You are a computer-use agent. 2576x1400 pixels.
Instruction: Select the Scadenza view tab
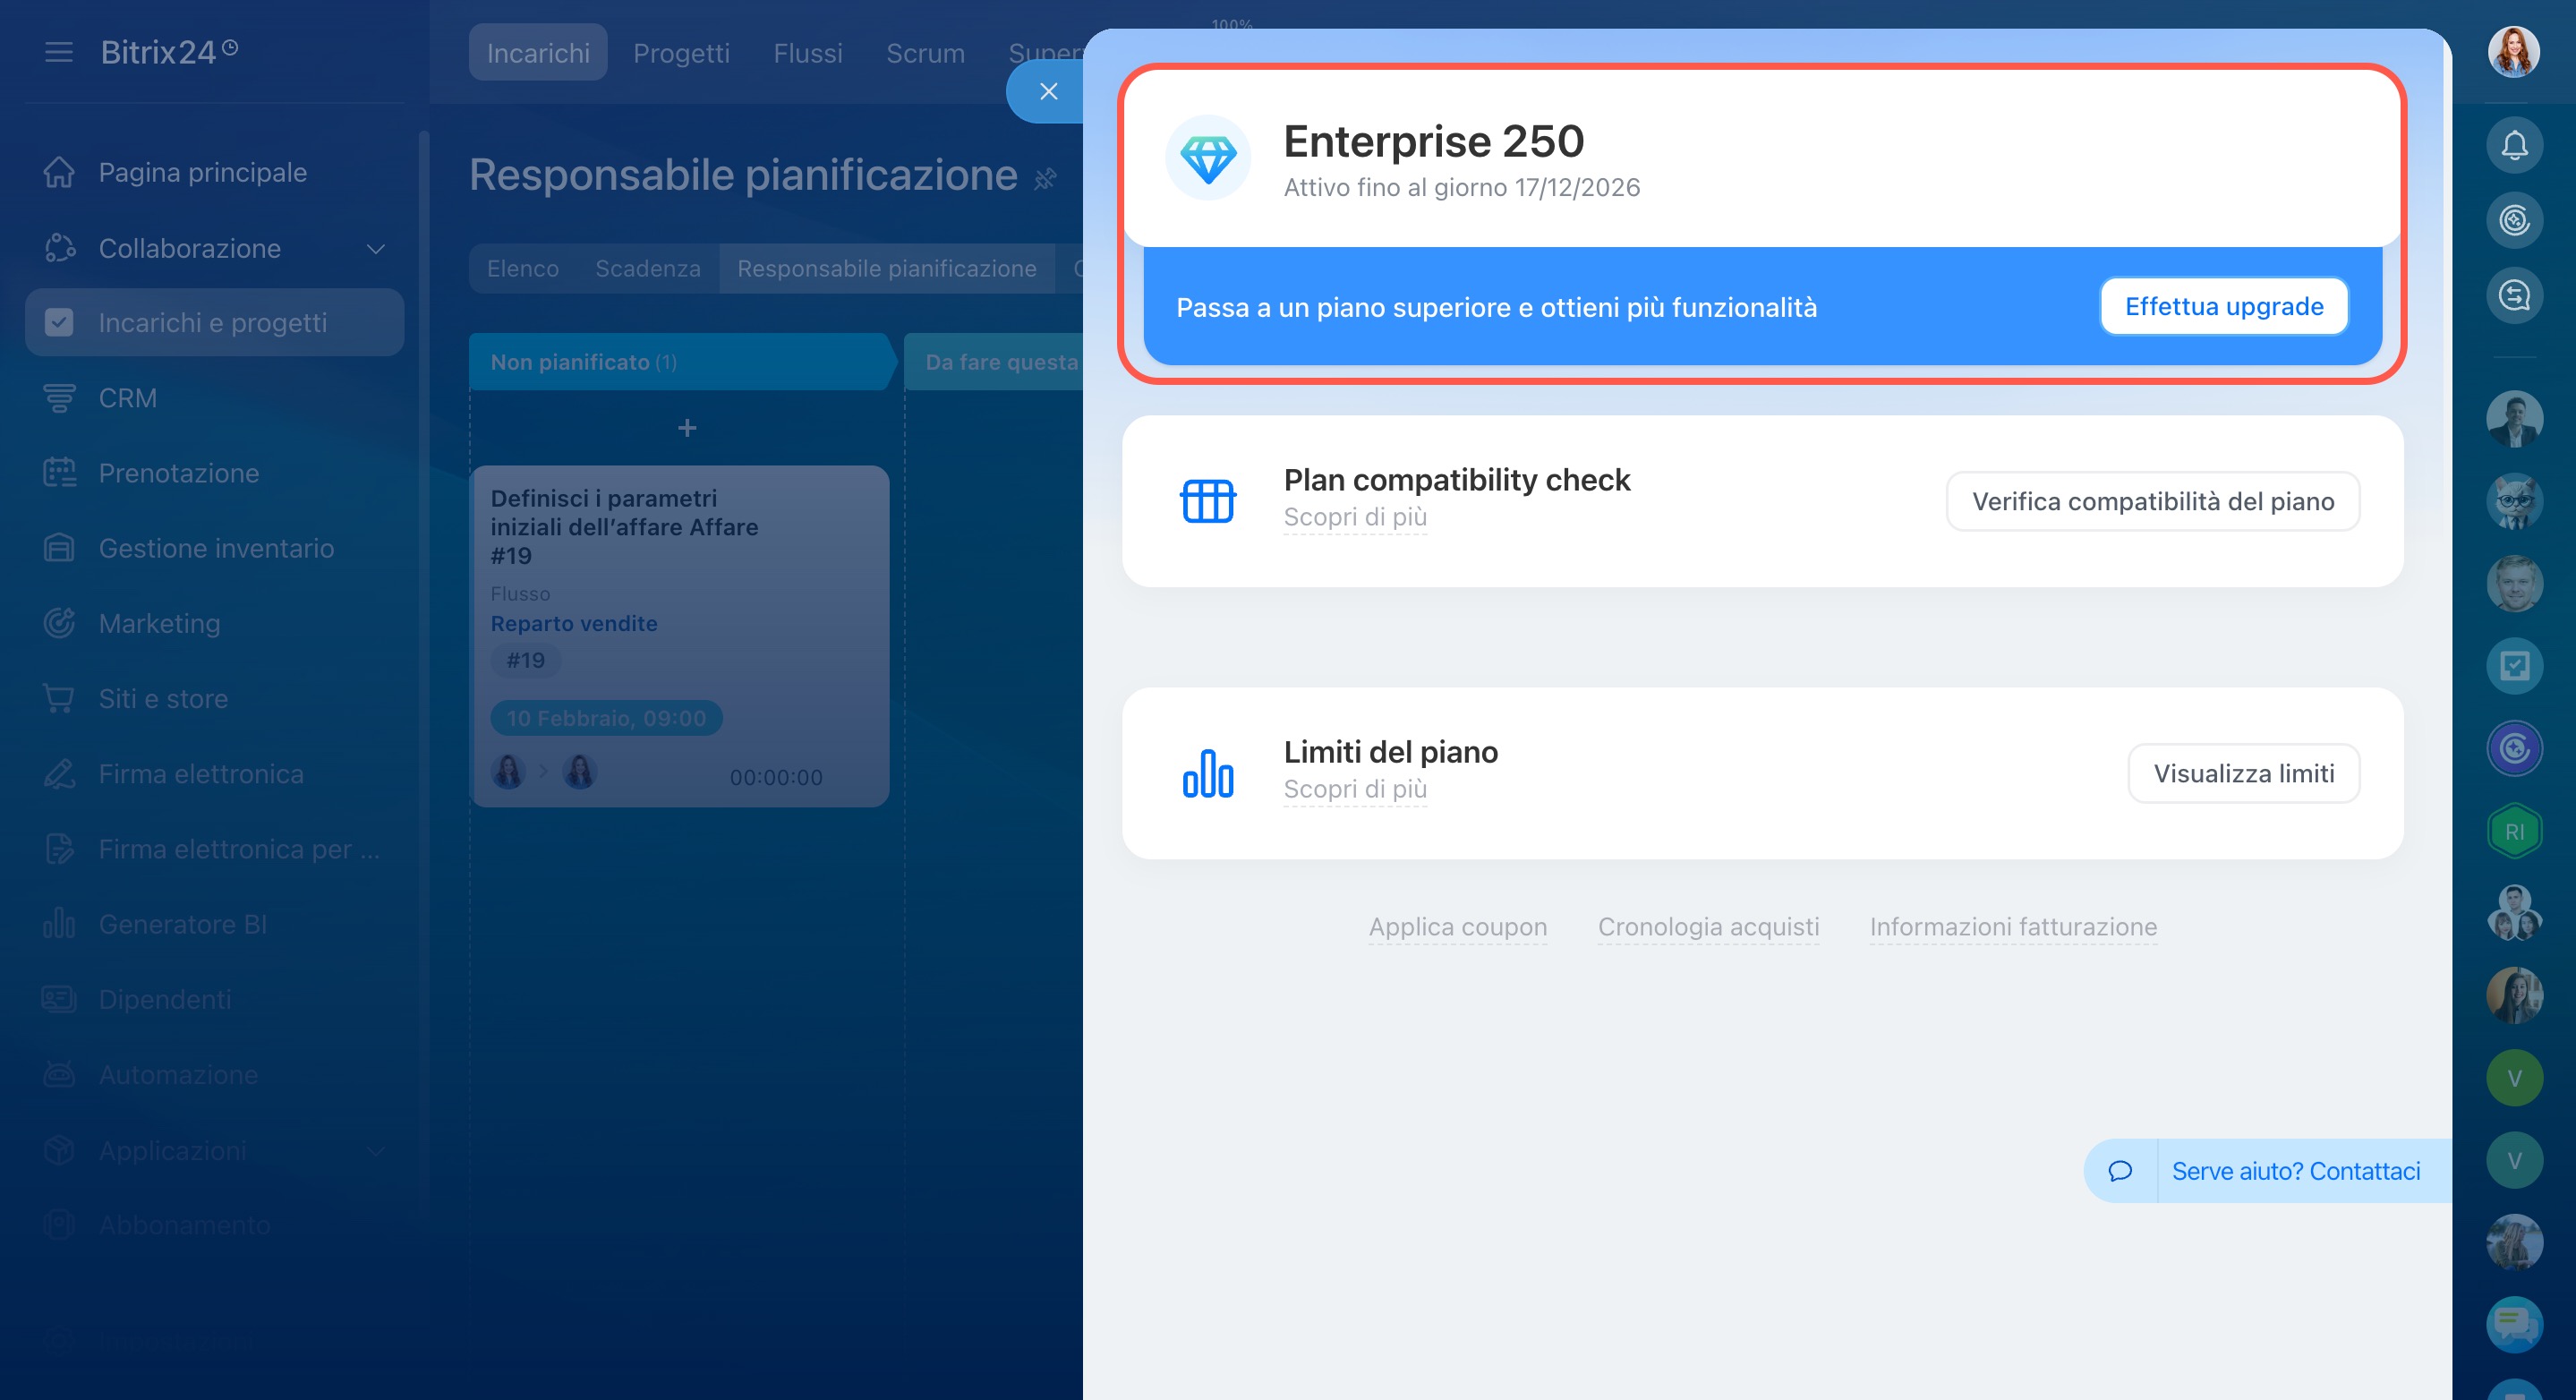(x=647, y=268)
